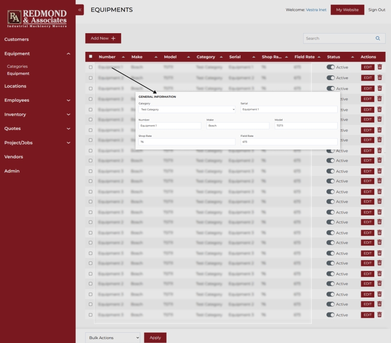
Task: Click the Sign Out link
Action: (376, 10)
